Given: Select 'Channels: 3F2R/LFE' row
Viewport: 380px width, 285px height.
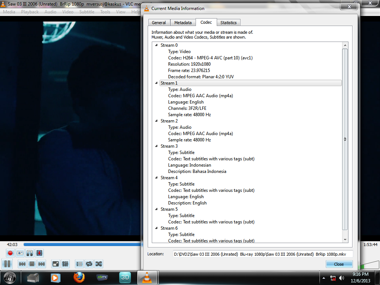Looking at the screenshot, I should 187,108.
